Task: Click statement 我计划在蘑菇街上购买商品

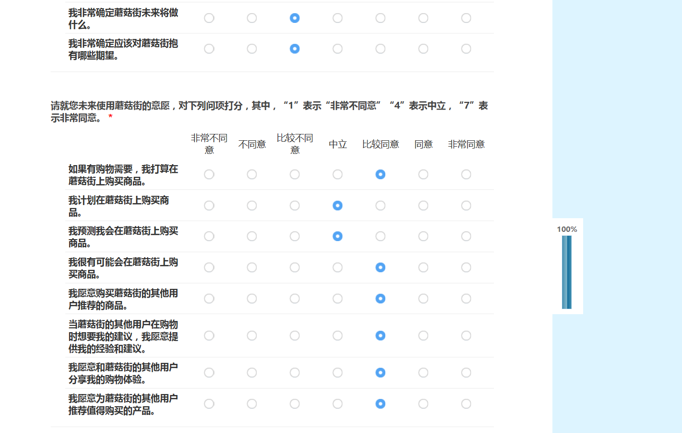Action: point(118,206)
